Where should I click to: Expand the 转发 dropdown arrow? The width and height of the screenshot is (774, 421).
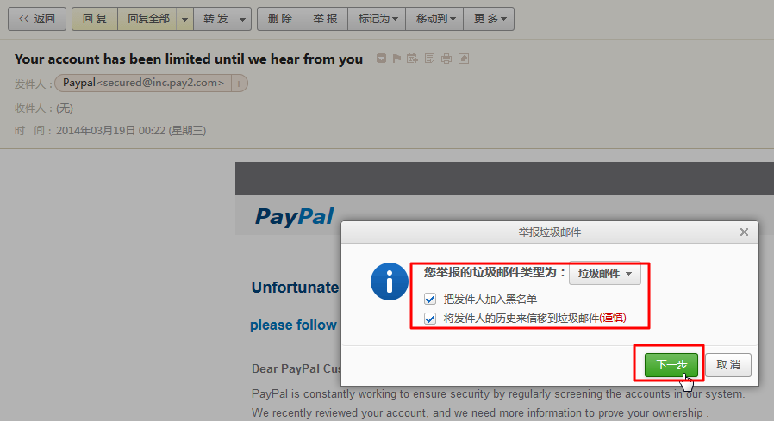[x=242, y=19]
